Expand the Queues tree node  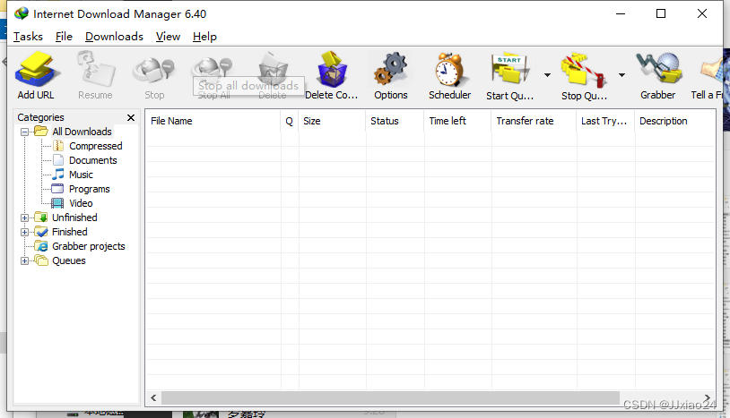pos(25,261)
